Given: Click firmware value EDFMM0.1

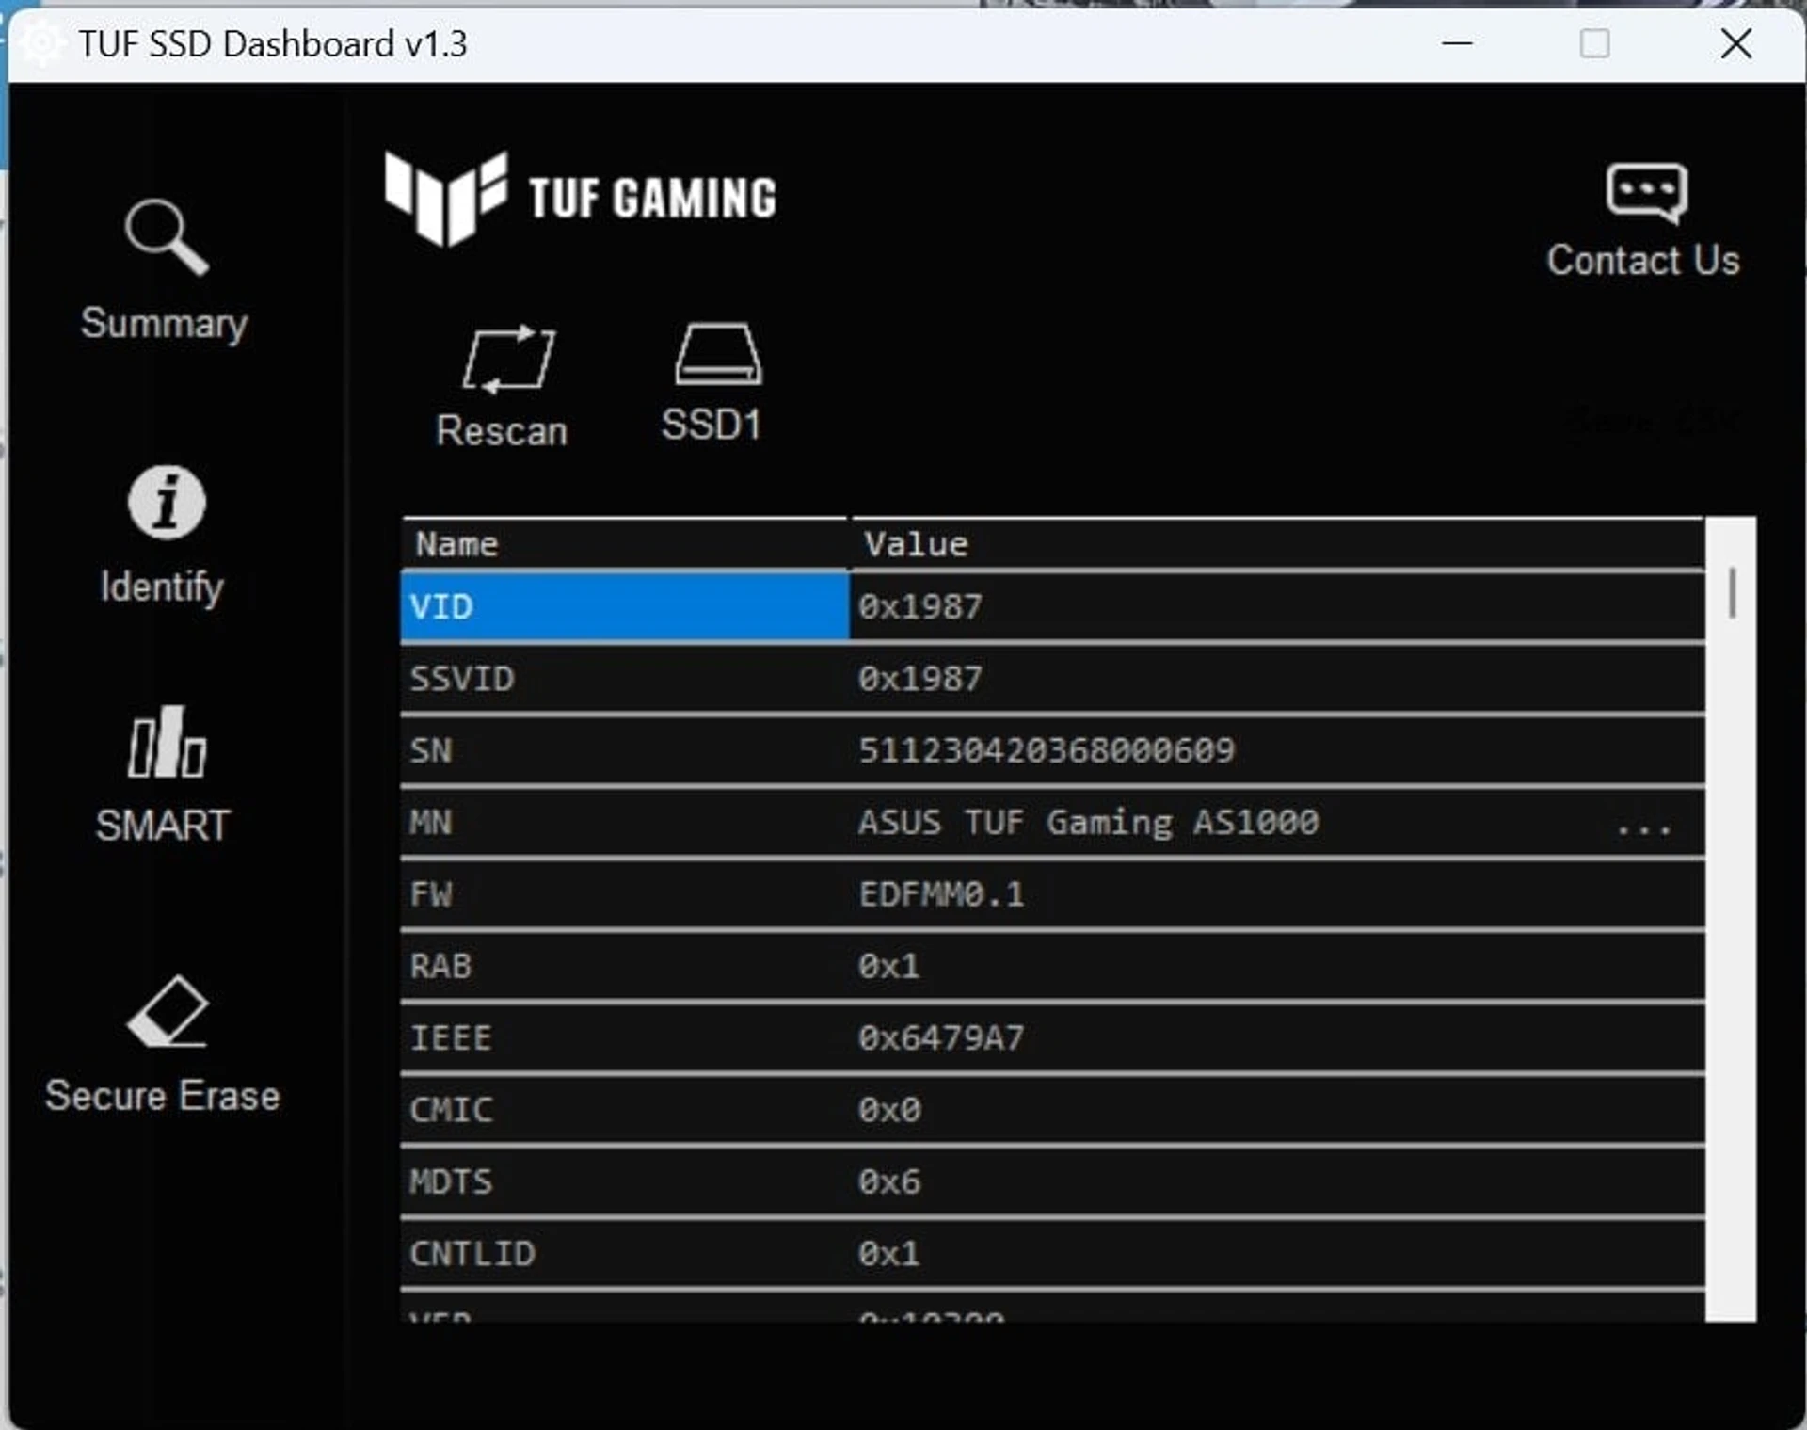Looking at the screenshot, I should pyautogui.click(x=941, y=894).
